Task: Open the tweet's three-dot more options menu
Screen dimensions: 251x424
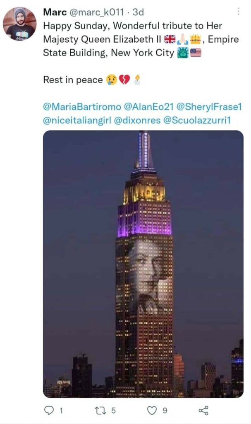Action: pyautogui.click(x=238, y=11)
